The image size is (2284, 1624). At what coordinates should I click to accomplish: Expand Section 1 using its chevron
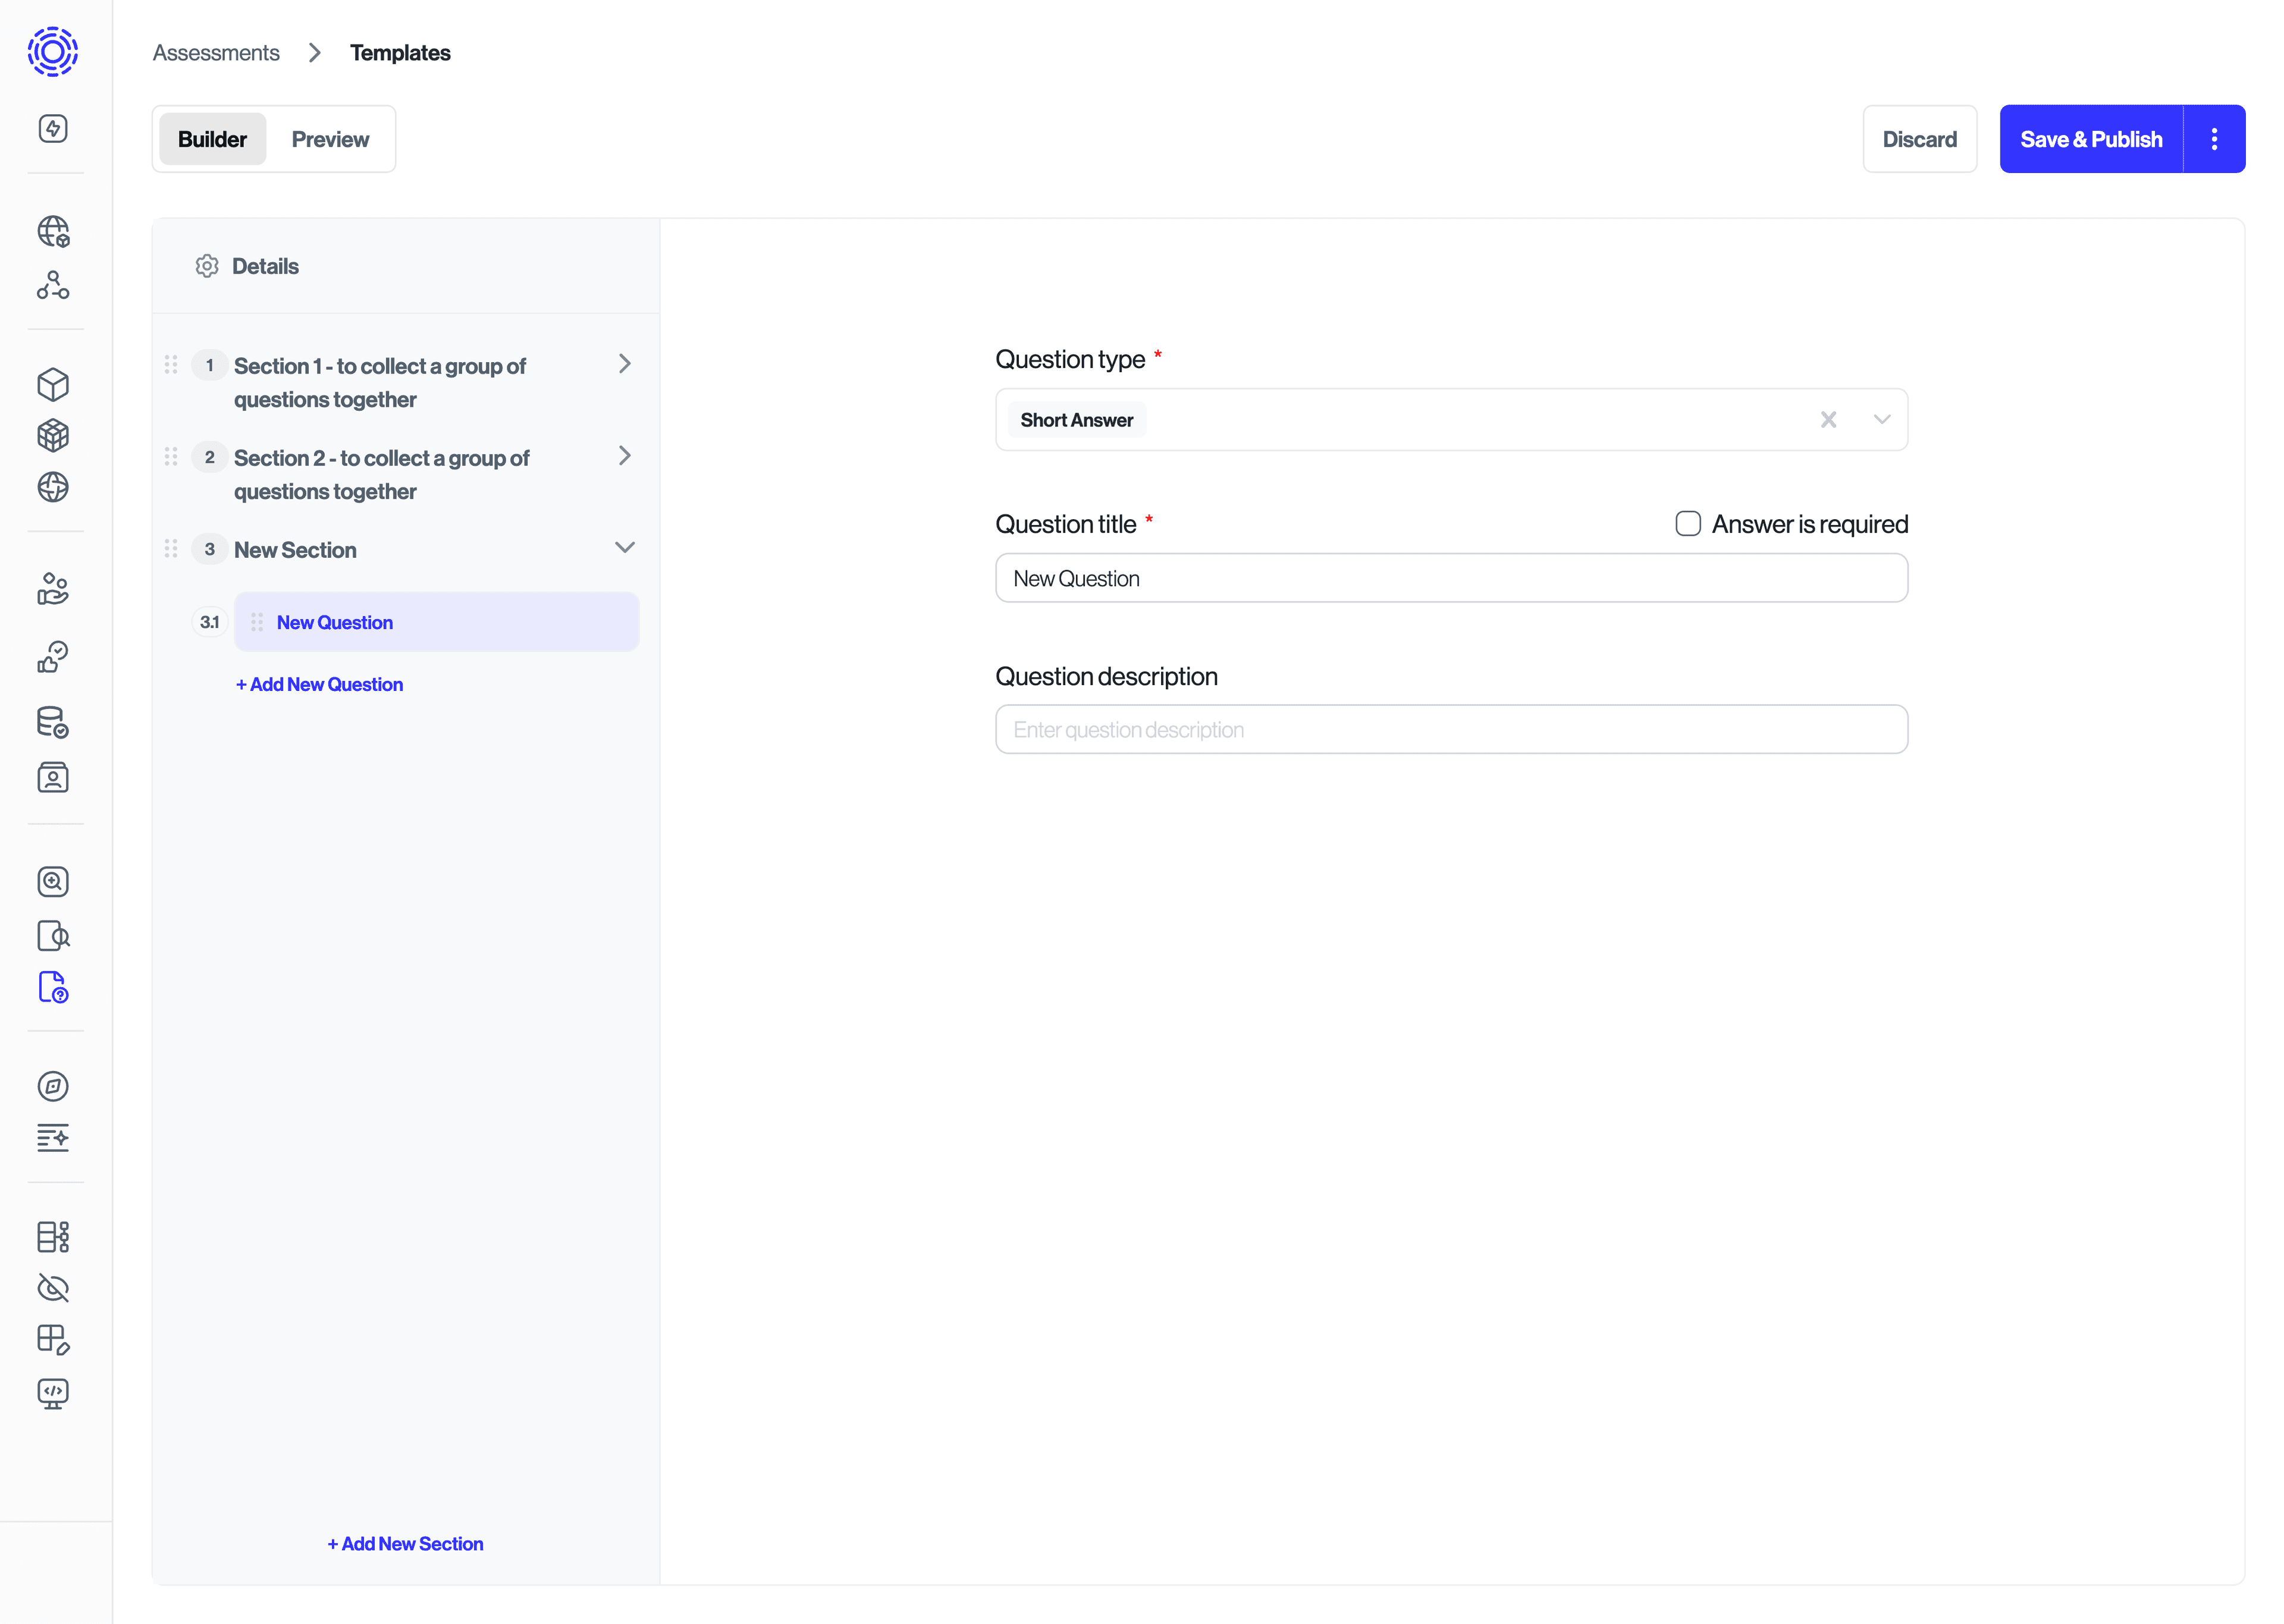click(625, 364)
